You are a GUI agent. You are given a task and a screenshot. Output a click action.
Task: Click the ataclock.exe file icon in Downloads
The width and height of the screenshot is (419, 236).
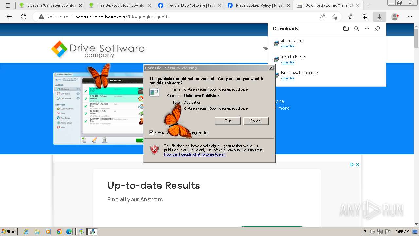point(276,43)
